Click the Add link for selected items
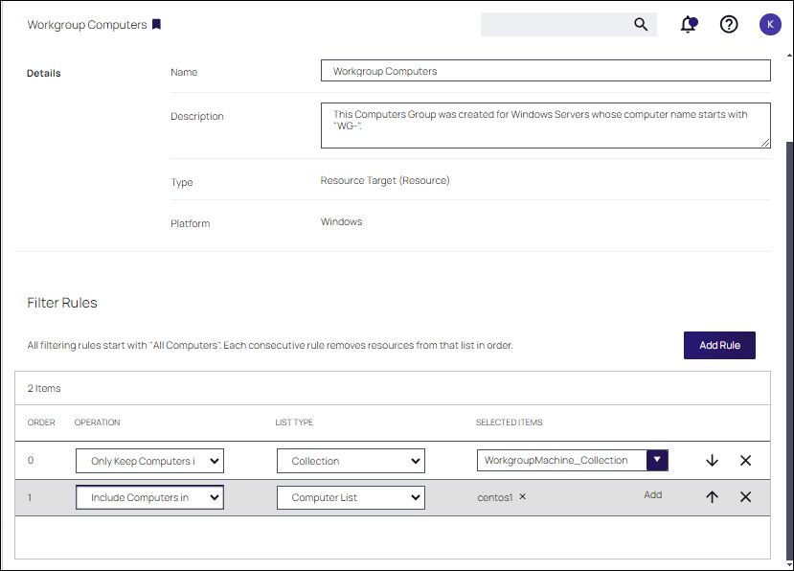The width and height of the screenshot is (794, 571). tap(652, 495)
